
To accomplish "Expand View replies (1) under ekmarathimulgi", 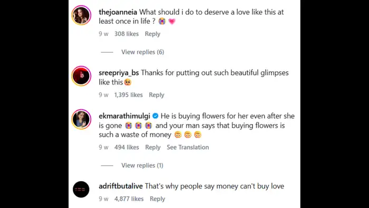I will coord(142,165).
